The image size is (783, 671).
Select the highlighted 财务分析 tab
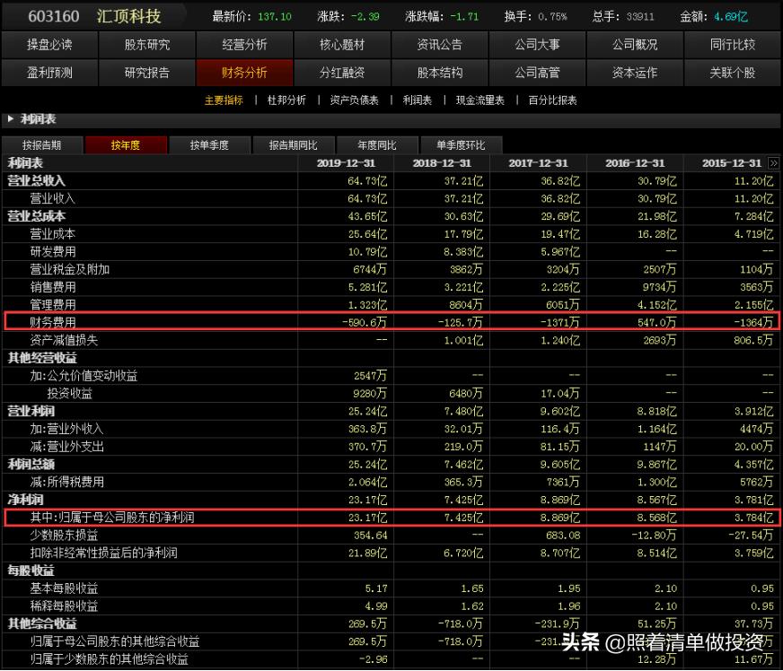tap(244, 73)
